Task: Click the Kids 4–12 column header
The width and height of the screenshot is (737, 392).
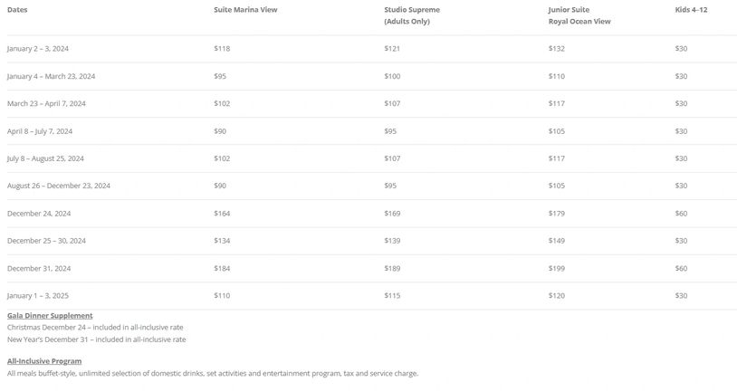Action: [x=691, y=10]
